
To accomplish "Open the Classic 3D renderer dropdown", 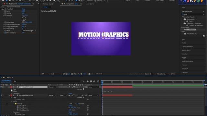I will pos(149,74).
